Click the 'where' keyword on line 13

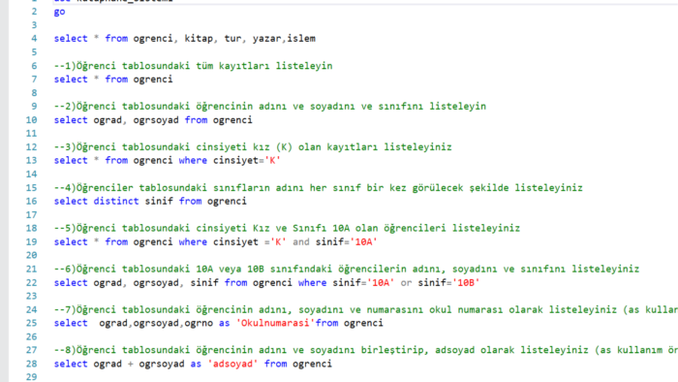tap(193, 161)
